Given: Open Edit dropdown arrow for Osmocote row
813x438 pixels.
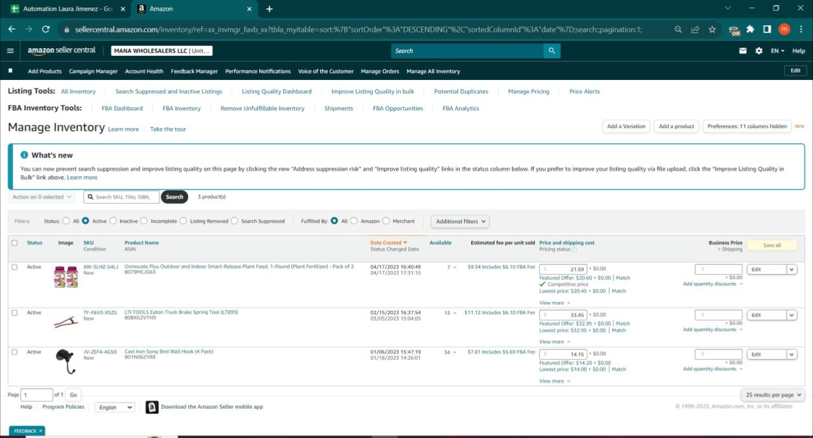Looking at the screenshot, I should [x=791, y=269].
